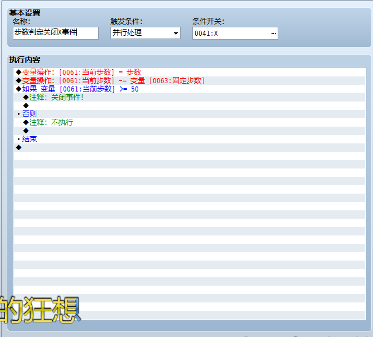Select the conditional line 如果 变量 [0061:当前步数] >= 50
The image size is (373, 337).
tap(190, 89)
